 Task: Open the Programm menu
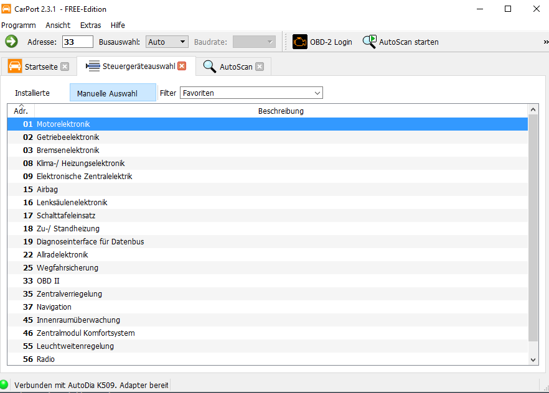coord(19,25)
